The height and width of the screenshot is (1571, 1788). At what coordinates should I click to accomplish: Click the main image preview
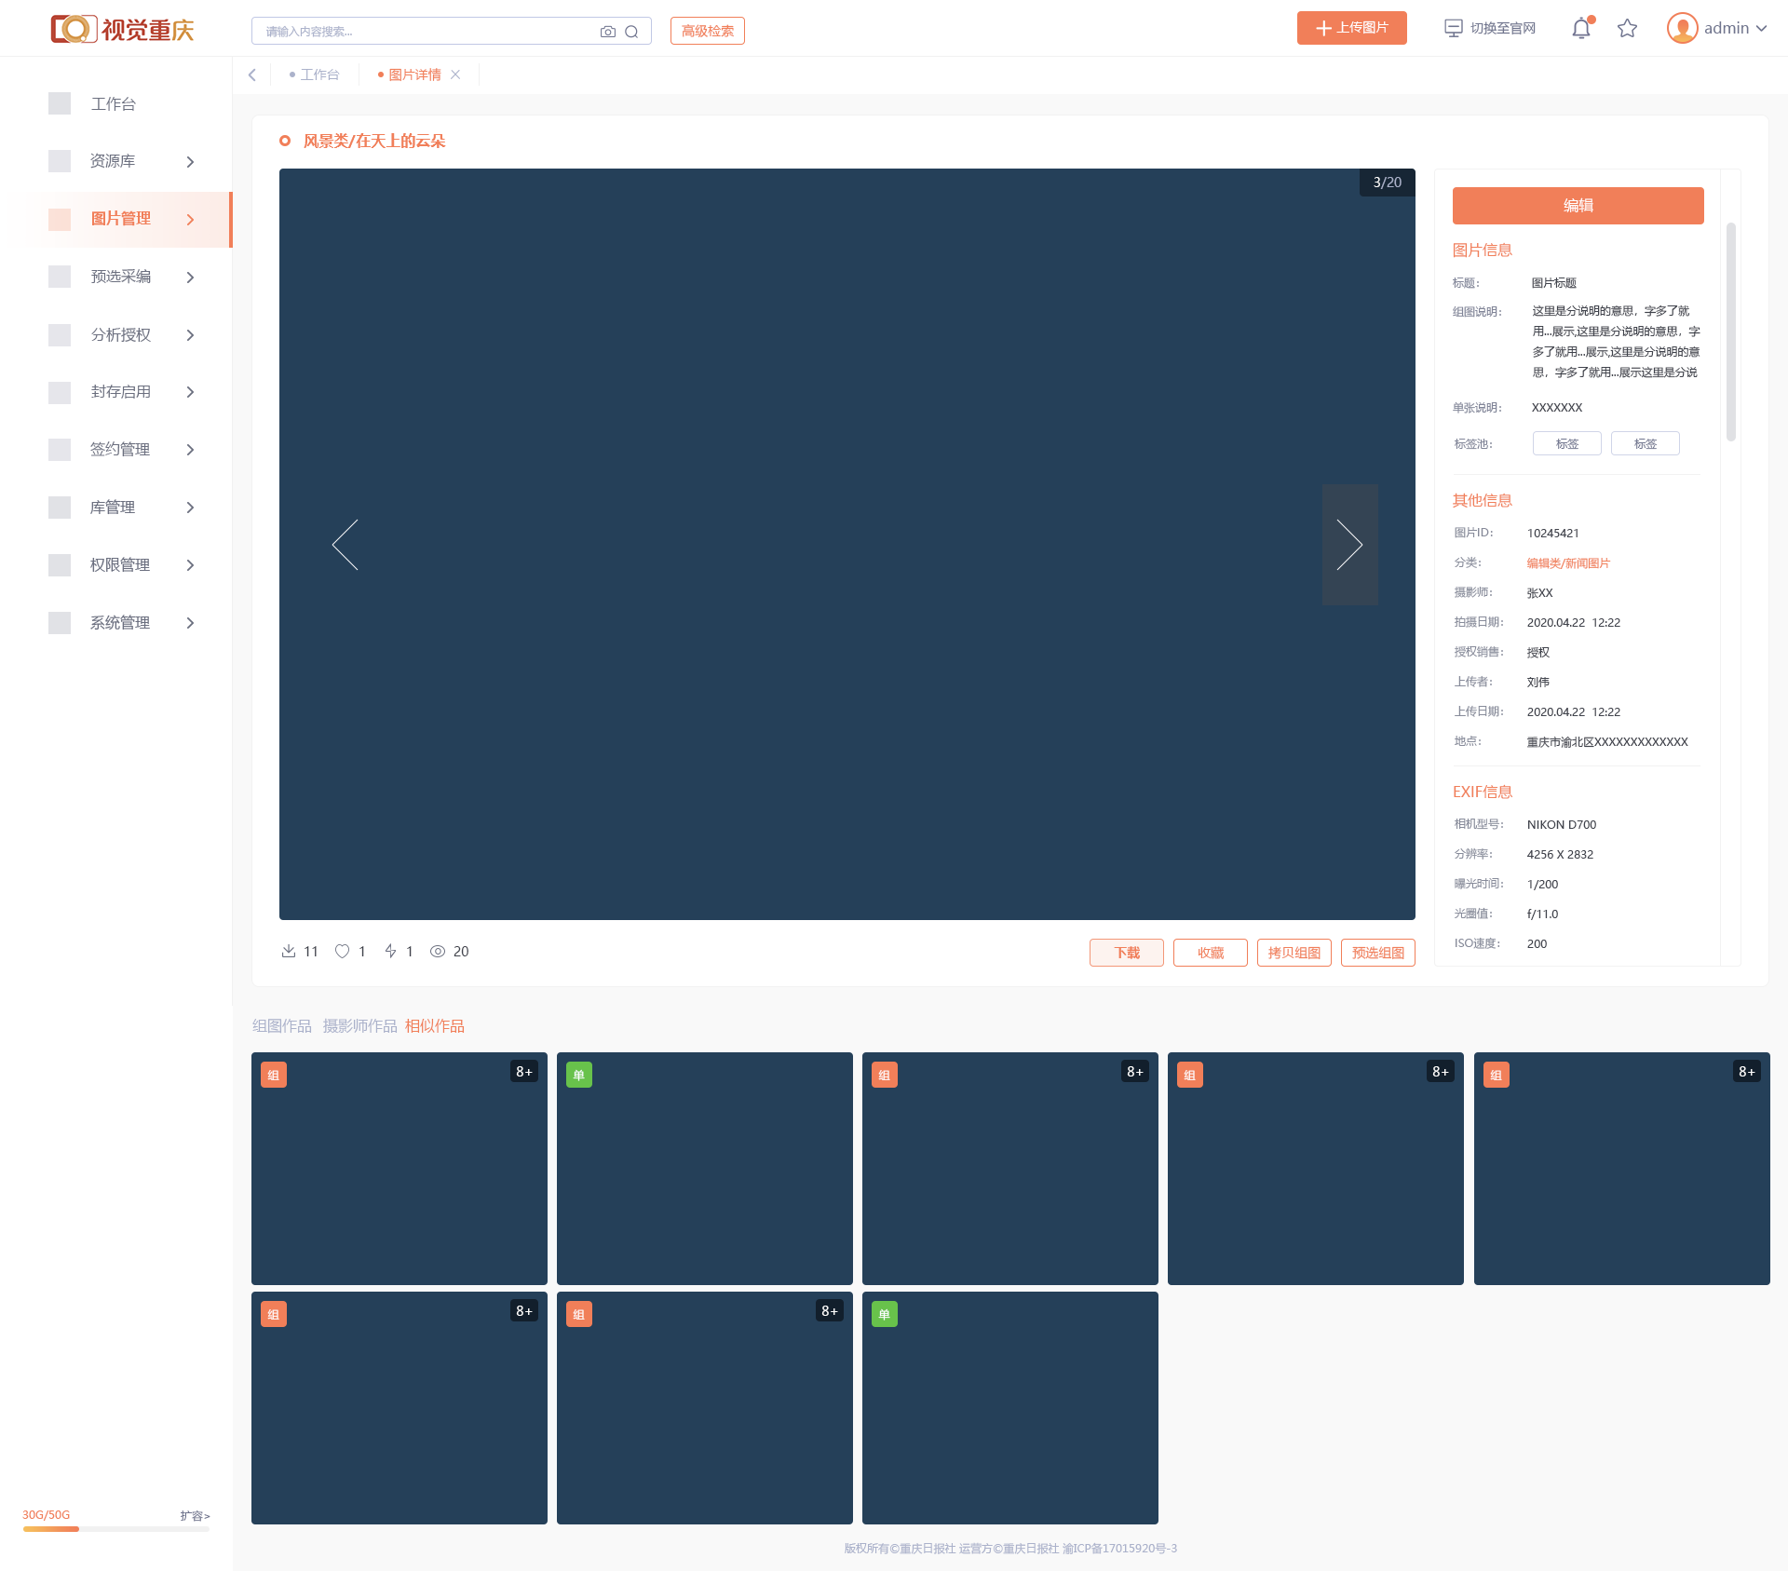847,544
